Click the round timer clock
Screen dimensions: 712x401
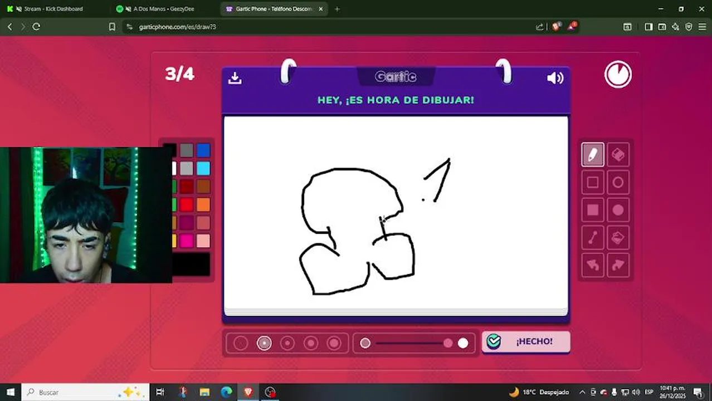click(x=618, y=75)
